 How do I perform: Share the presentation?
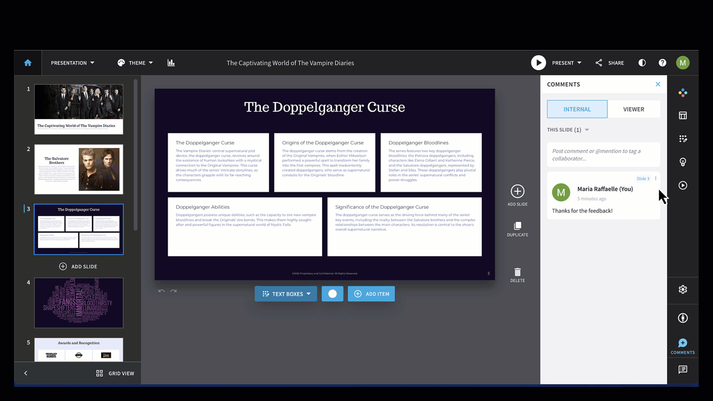pyautogui.click(x=610, y=63)
